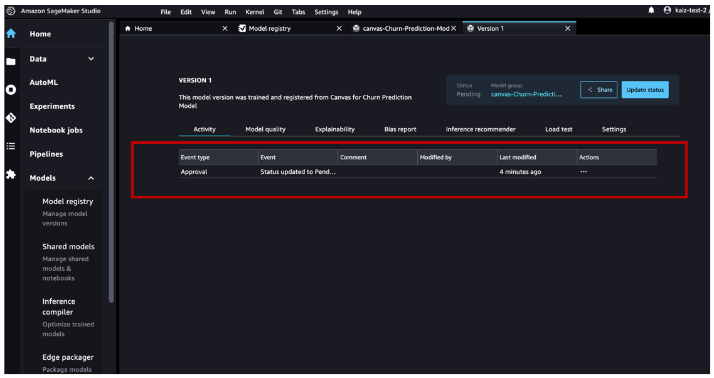
Task: Open the View menu
Action: pyautogui.click(x=208, y=12)
